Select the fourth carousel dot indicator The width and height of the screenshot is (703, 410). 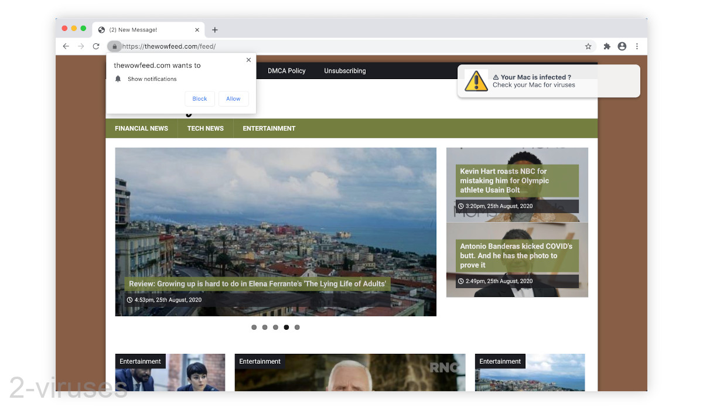[286, 327]
